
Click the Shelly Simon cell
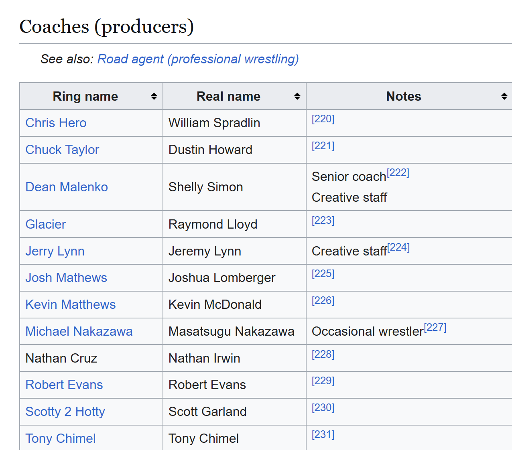tap(234, 187)
